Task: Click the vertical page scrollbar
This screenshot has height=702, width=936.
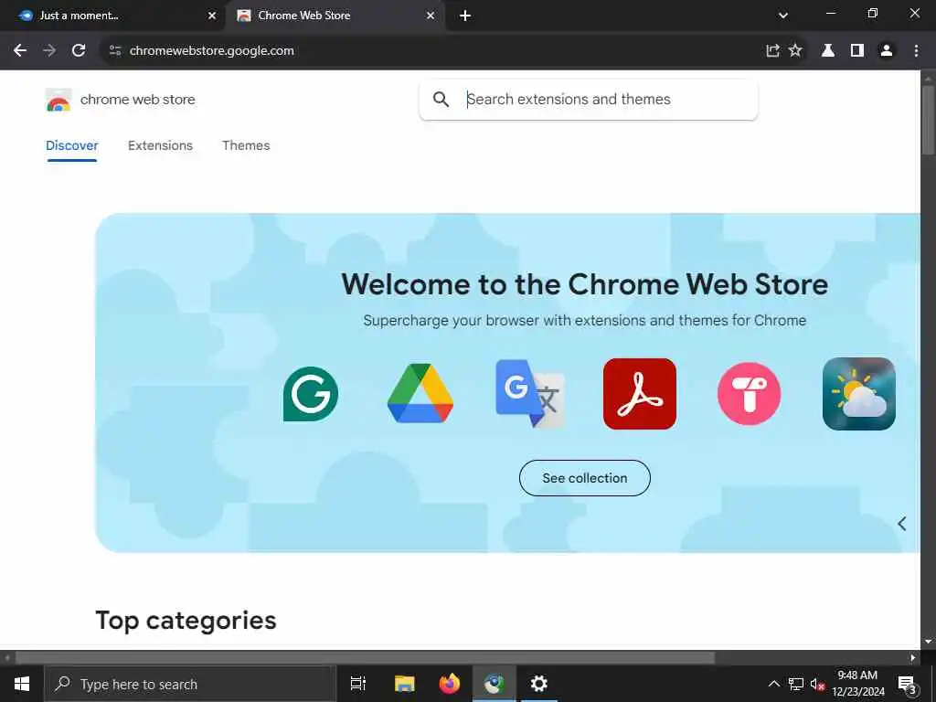Action: pos(929,122)
